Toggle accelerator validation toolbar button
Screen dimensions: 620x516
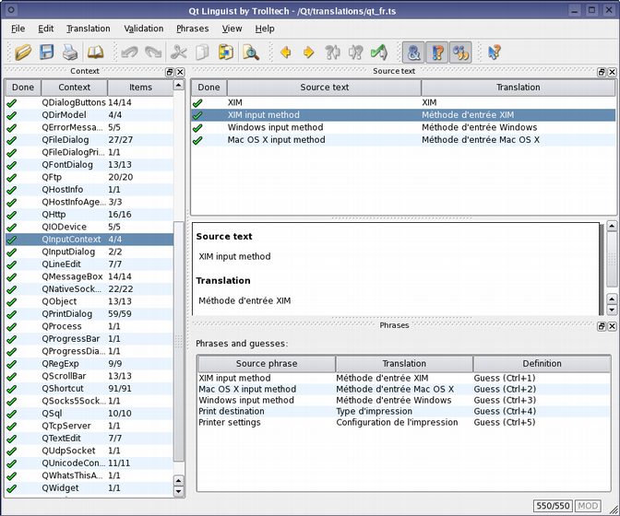[414, 53]
